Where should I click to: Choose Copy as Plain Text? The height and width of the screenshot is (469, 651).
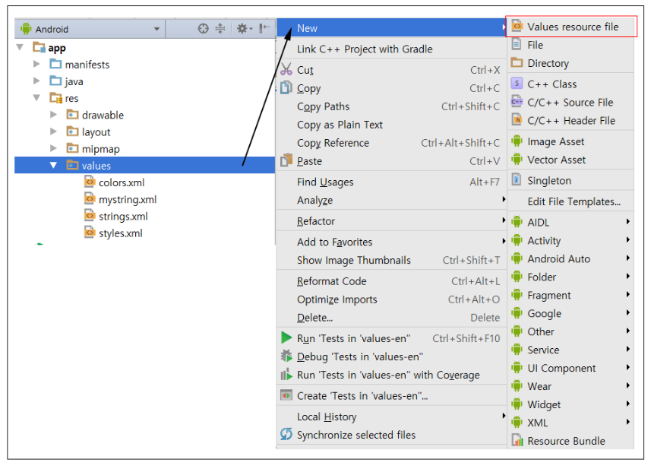391,125
